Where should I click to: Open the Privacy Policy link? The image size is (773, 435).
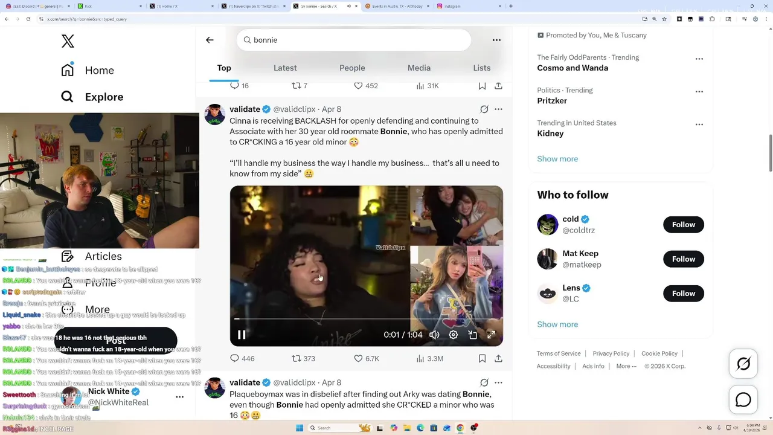(x=611, y=353)
